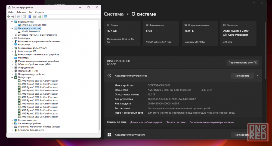Open Защита системы link
The image size is (272, 146).
tap(176, 122)
